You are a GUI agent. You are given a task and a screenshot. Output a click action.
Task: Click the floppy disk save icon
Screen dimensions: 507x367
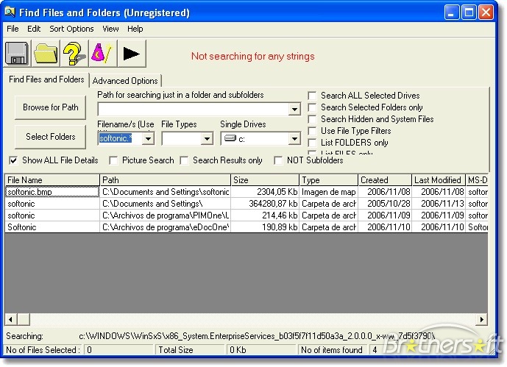click(17, 53)
